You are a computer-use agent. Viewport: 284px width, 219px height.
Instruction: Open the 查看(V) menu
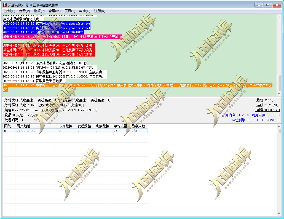(25, 11)
